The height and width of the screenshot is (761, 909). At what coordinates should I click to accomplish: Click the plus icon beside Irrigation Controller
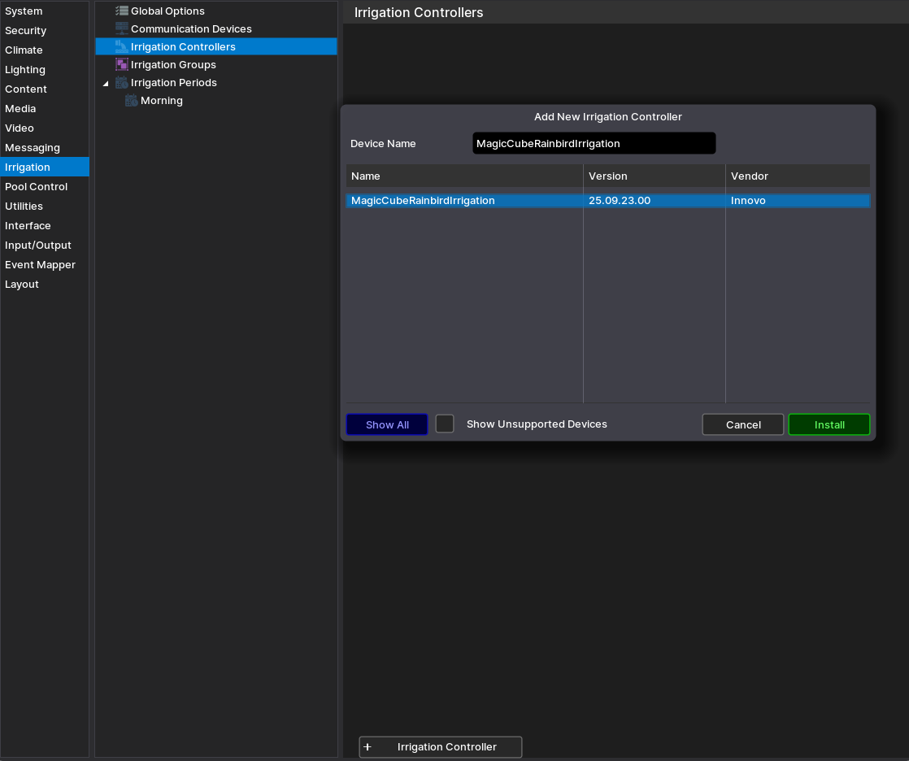click(368, 747)
